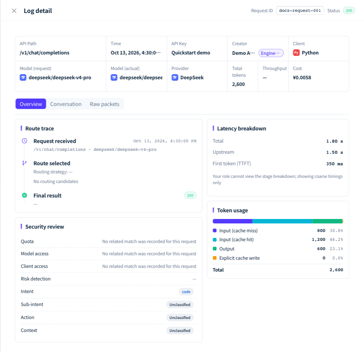The width and height of the screenshot is (364, 352).
Task: Click the DeepSeek provider logo icon
Action: tap(175, 77)
